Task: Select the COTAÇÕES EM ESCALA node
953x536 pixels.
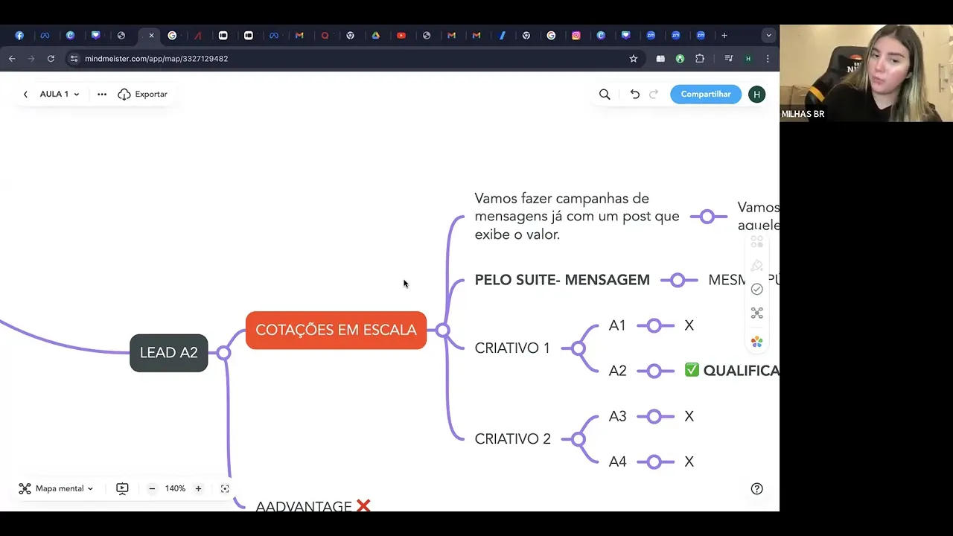Action: pos(336,331)
